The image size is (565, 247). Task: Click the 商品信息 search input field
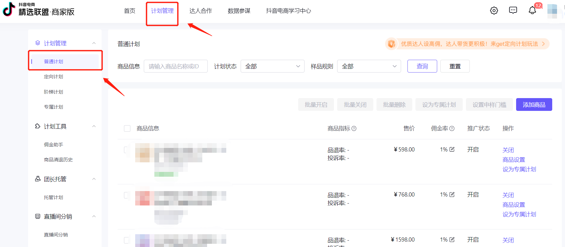point(175,66)
